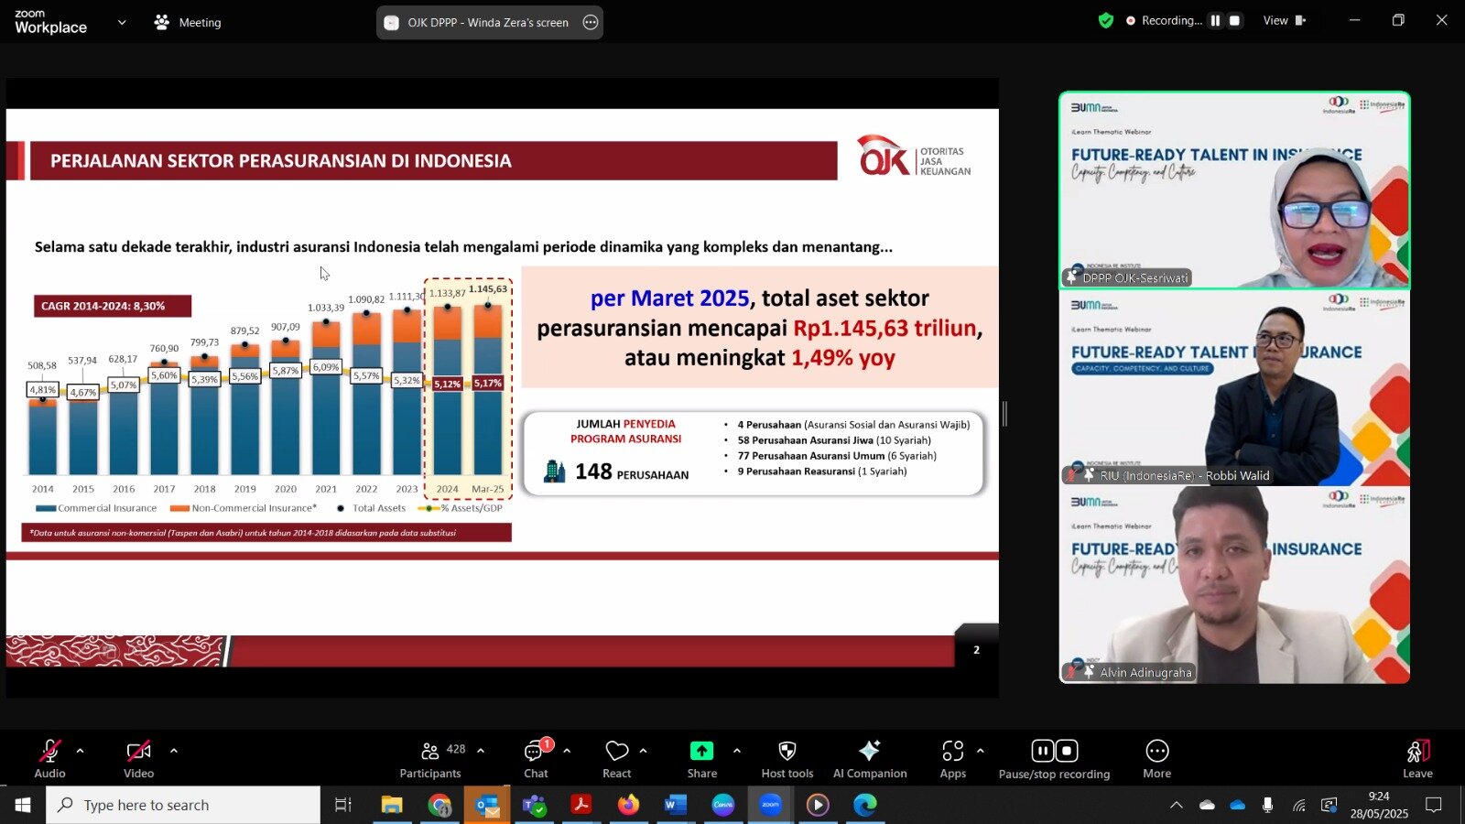Click the Mar-25 bar in chart
The image size is (1465, 824).
[487, 390]
